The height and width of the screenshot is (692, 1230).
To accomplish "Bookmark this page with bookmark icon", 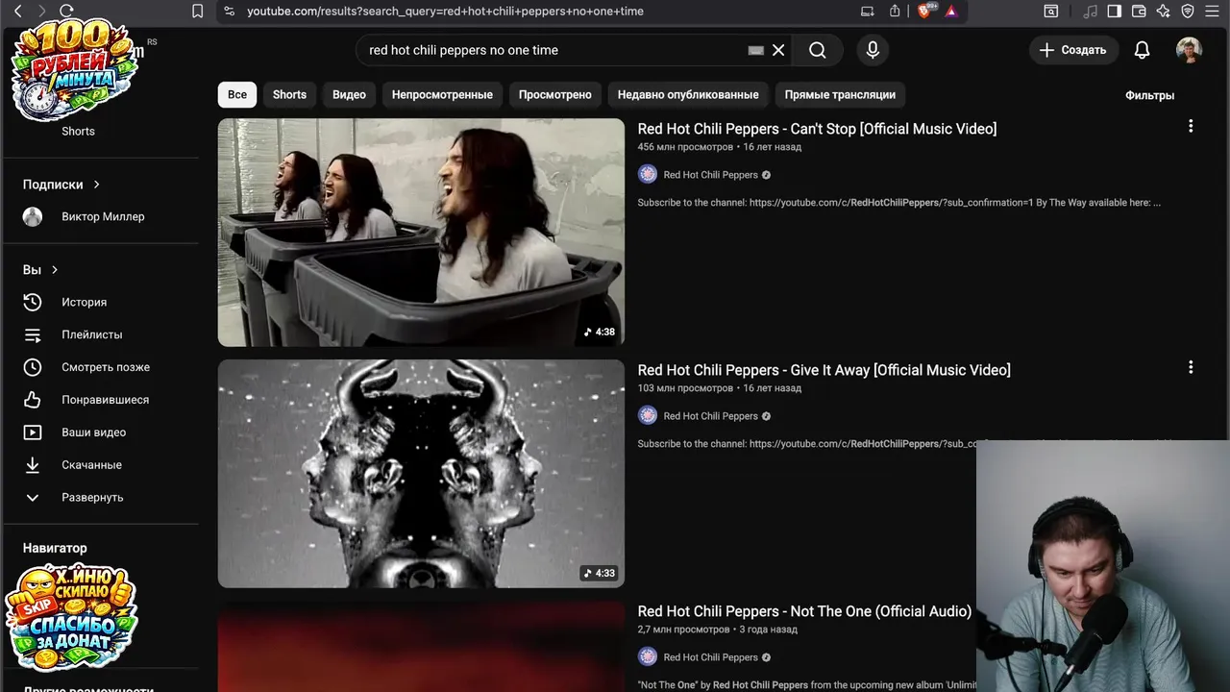I will click(197, 11).
